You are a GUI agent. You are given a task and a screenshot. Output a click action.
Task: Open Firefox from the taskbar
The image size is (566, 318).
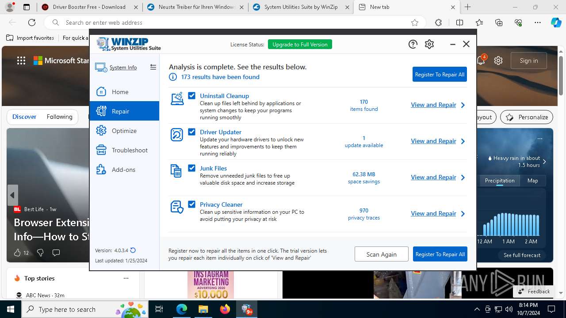click(x=225, y=309)
